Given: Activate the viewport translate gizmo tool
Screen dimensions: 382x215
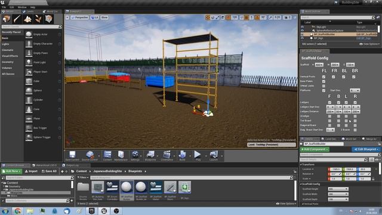Looking at the screenshot, I should 208,17.
